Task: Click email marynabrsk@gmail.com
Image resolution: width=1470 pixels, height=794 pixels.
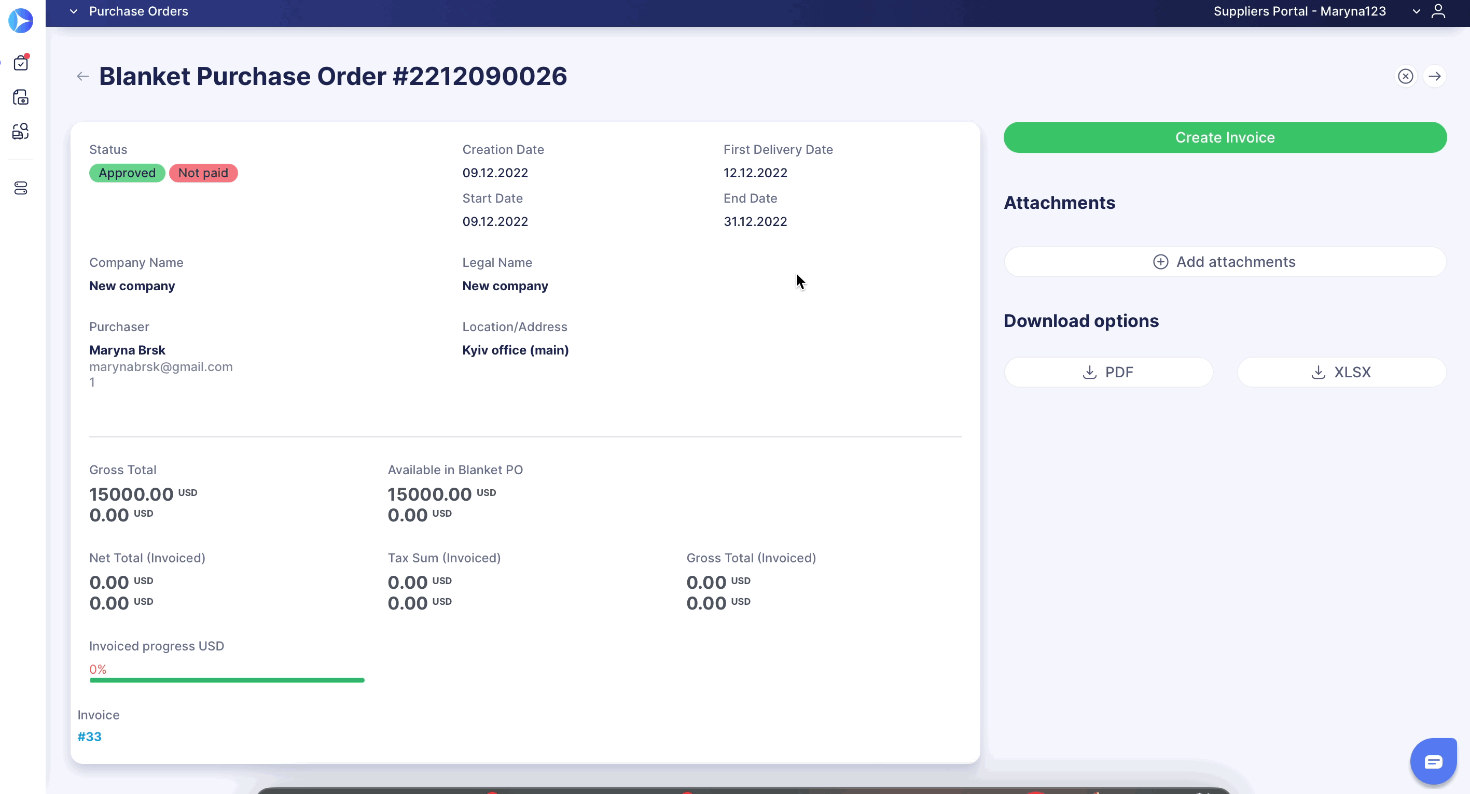Action: click(161, 366)
